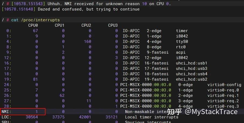Click '18-fasteoi' trigger type text

(x=156, y=74)
